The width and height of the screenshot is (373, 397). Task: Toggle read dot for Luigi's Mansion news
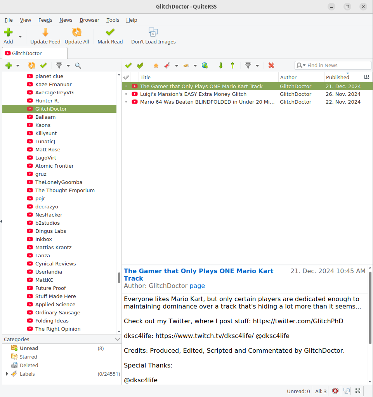click(126, 94)
